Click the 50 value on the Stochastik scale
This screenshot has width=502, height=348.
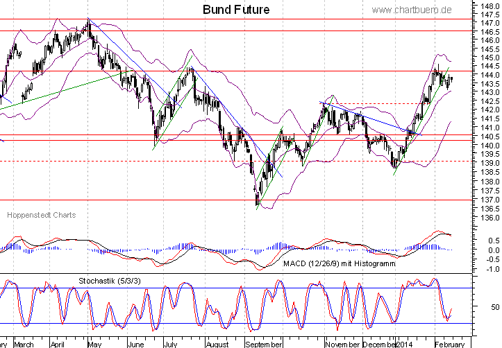click(495, 307)
